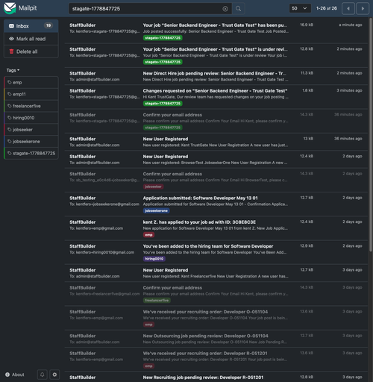Open 'New Direct Hire job pending review' email
The image size is (373, 382).
[x=216, y=76]
